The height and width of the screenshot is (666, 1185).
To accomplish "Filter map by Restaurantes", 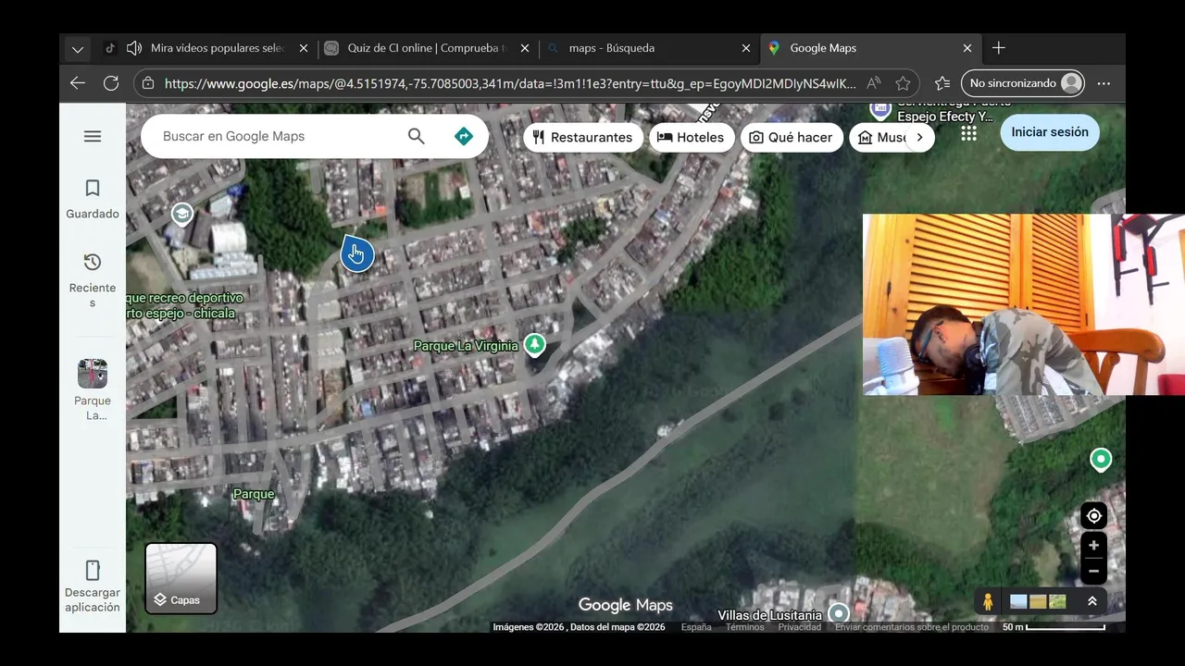I will tap(583, 137).
